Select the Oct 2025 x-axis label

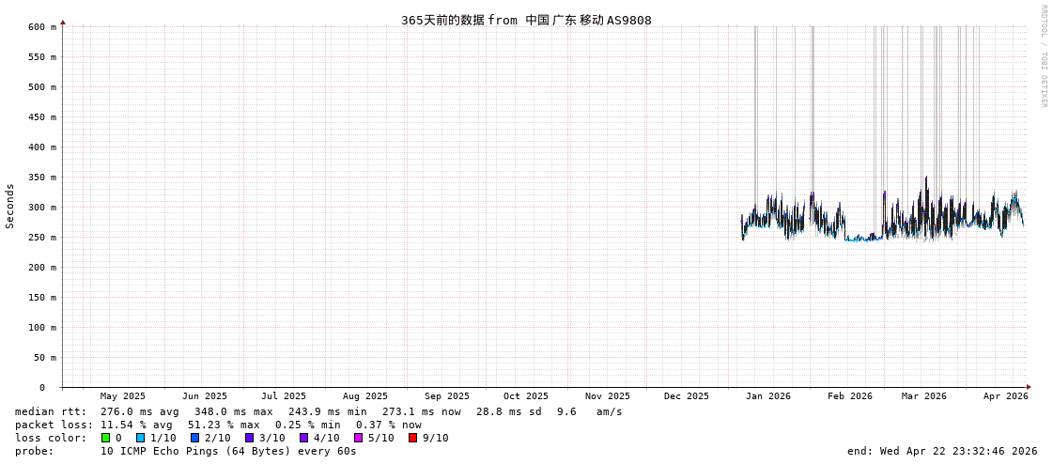click(525, 396)
